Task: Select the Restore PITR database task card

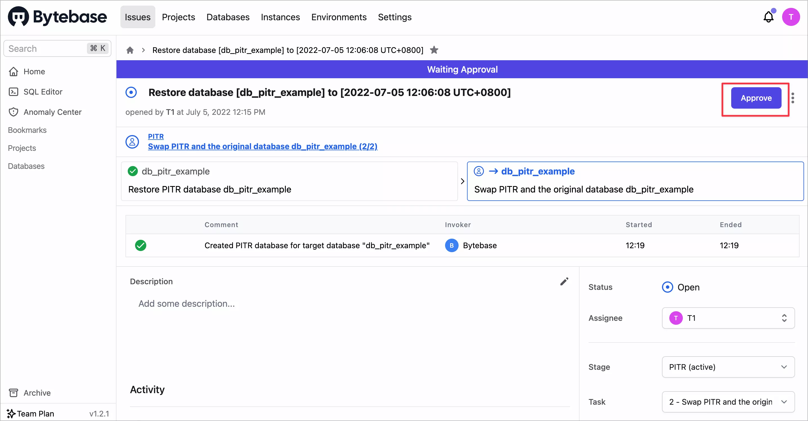Action: (x=289, y=181)
